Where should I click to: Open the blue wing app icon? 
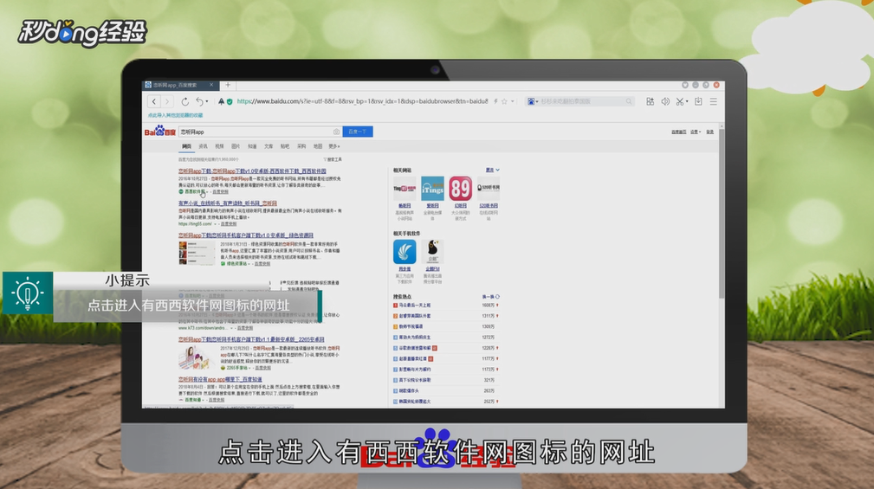coord(405,252)
